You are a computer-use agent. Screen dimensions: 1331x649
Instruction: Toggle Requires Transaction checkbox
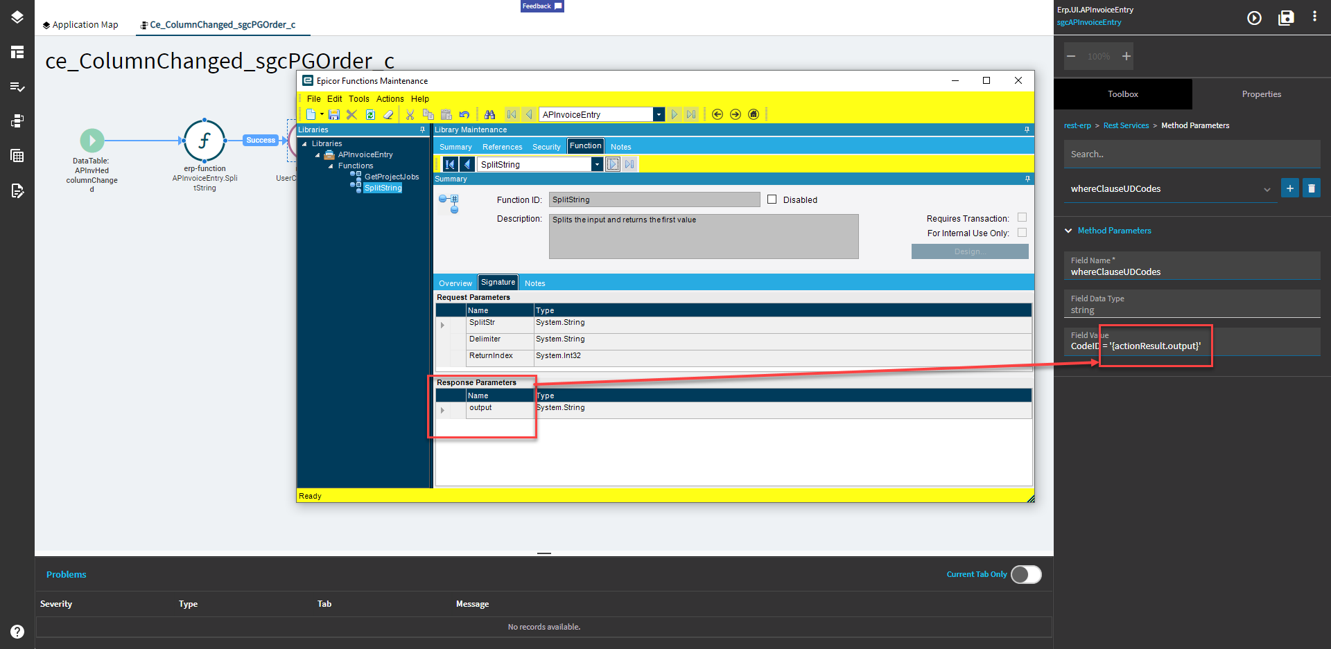pos(1022,217)
